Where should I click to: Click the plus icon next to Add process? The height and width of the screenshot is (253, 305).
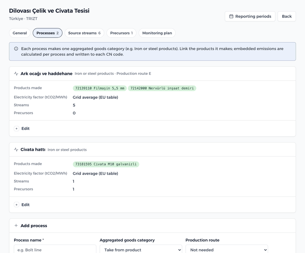[x=16, y=226]
